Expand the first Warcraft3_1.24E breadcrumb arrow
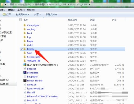The height and width of the screenshot is (104, 134). tap(68, 4)
